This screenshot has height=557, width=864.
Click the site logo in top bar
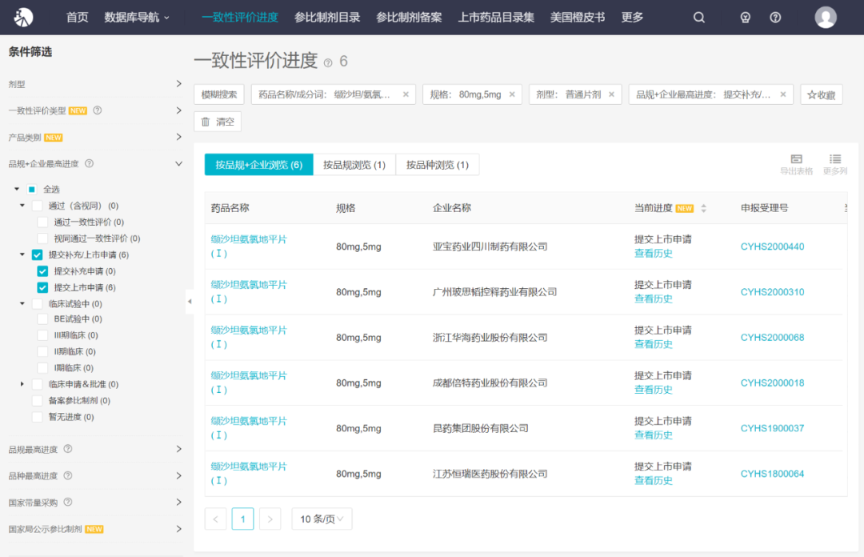click(24, 17)
